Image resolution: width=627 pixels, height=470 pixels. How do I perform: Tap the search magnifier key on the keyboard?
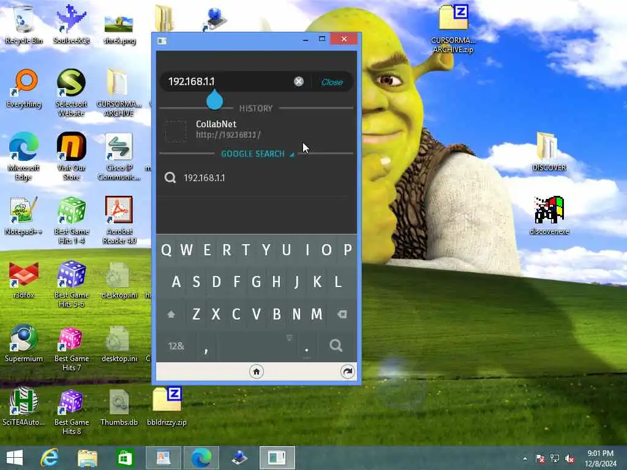point(336,346)
